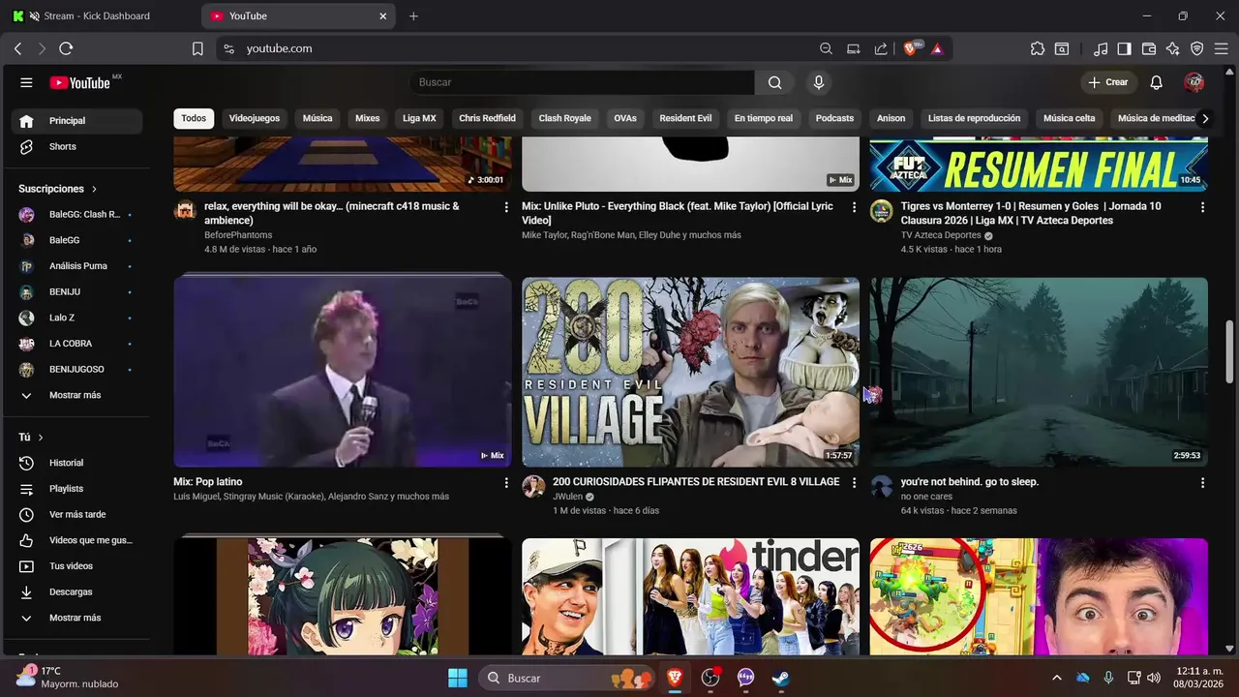This screenshot has height=697, width=1239.
Task: Open options for Tigres vs Monterrey video
Action: [x=1202, y=207]
